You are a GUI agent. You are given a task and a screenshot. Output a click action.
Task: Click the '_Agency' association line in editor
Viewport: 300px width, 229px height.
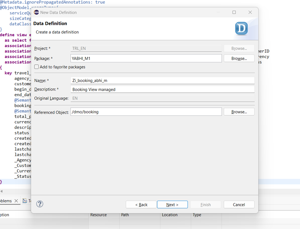tap(23, 160)
